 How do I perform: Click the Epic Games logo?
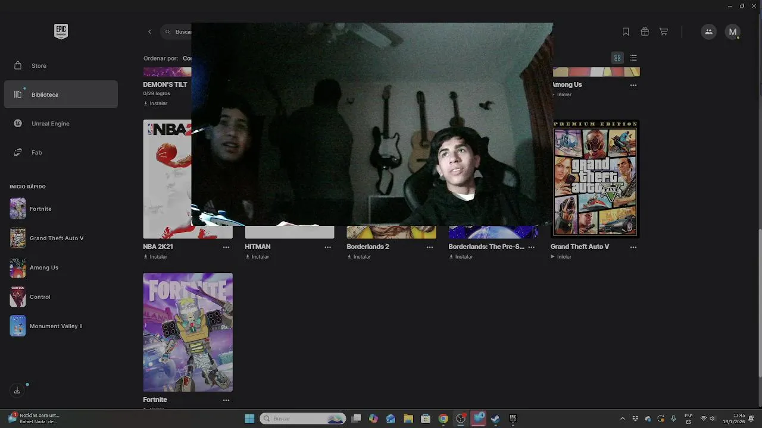click(x=61, y=32)
